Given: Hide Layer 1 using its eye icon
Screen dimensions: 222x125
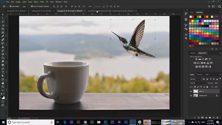Looking at the screenshot, I should coord(191,91).
